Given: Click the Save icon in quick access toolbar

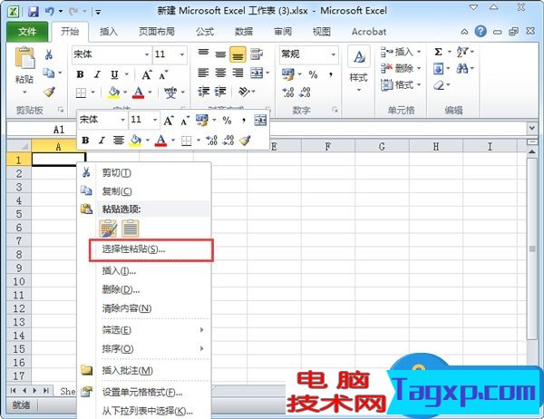Looking at the screenshot, I should coord(34,12).
